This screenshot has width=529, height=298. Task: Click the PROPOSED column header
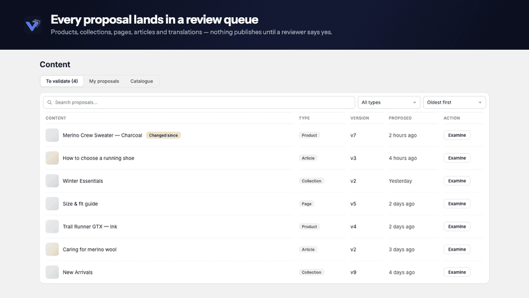click(x=400, y=118)
